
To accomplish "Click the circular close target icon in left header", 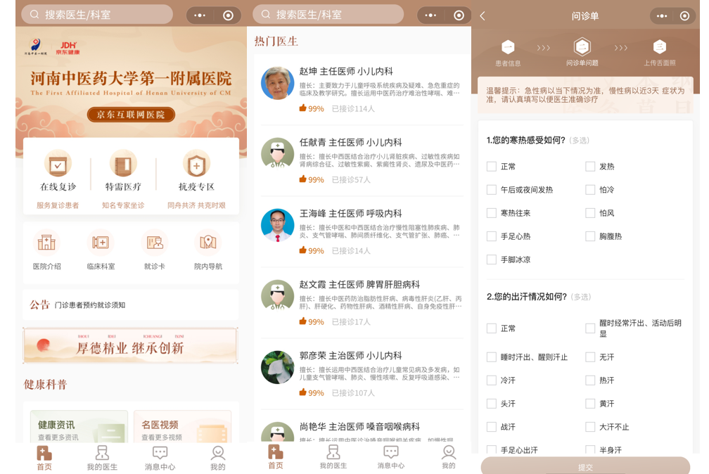I will (x=228, y=15).
